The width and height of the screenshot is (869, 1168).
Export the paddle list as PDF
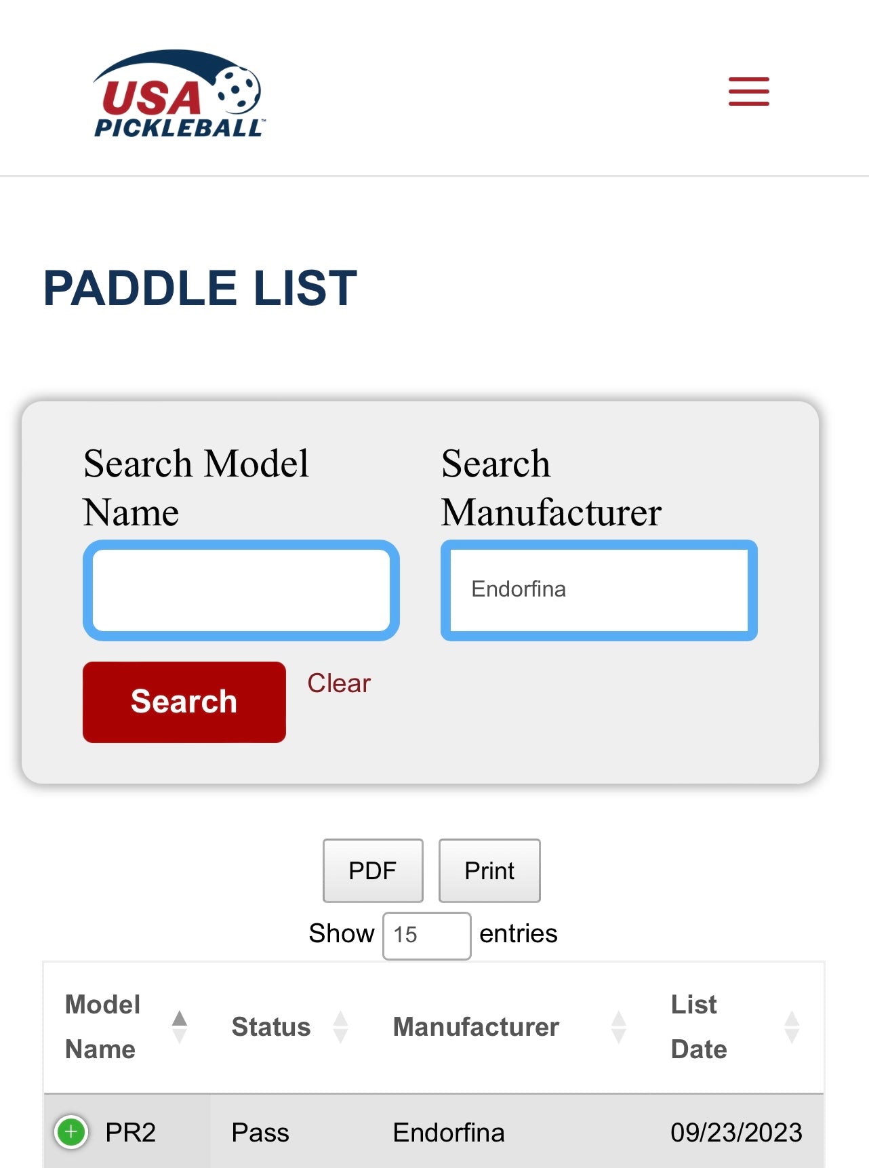click(x=373, y=870)
